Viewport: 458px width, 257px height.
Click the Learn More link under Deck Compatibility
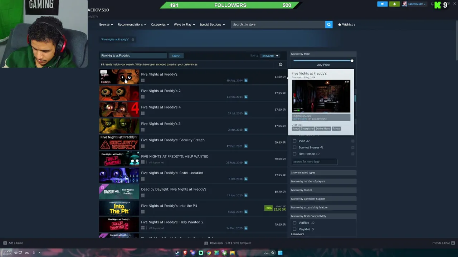297,234
